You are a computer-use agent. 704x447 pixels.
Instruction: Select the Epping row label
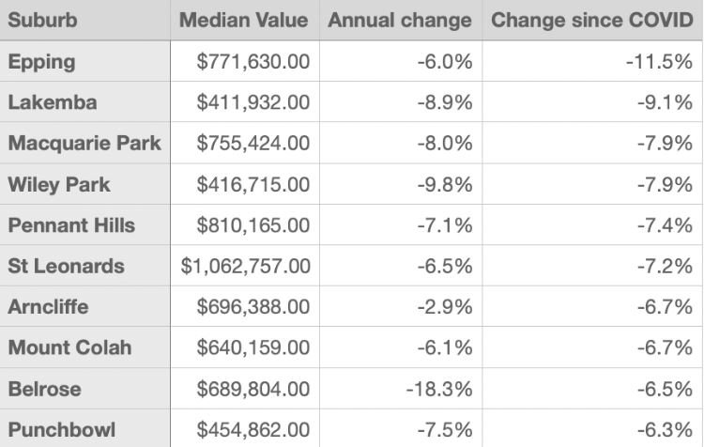click(x=41, y=61)
